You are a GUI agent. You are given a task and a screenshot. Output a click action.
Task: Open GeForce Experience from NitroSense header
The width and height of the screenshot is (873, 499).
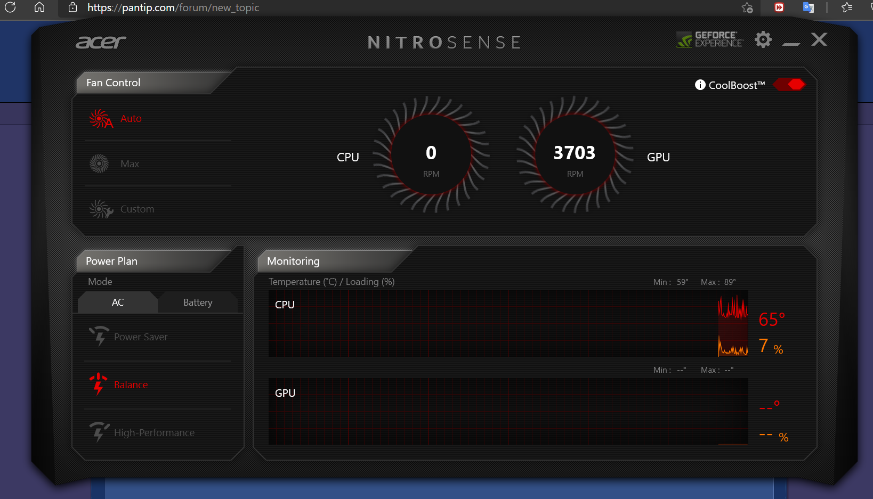(709, 39)
